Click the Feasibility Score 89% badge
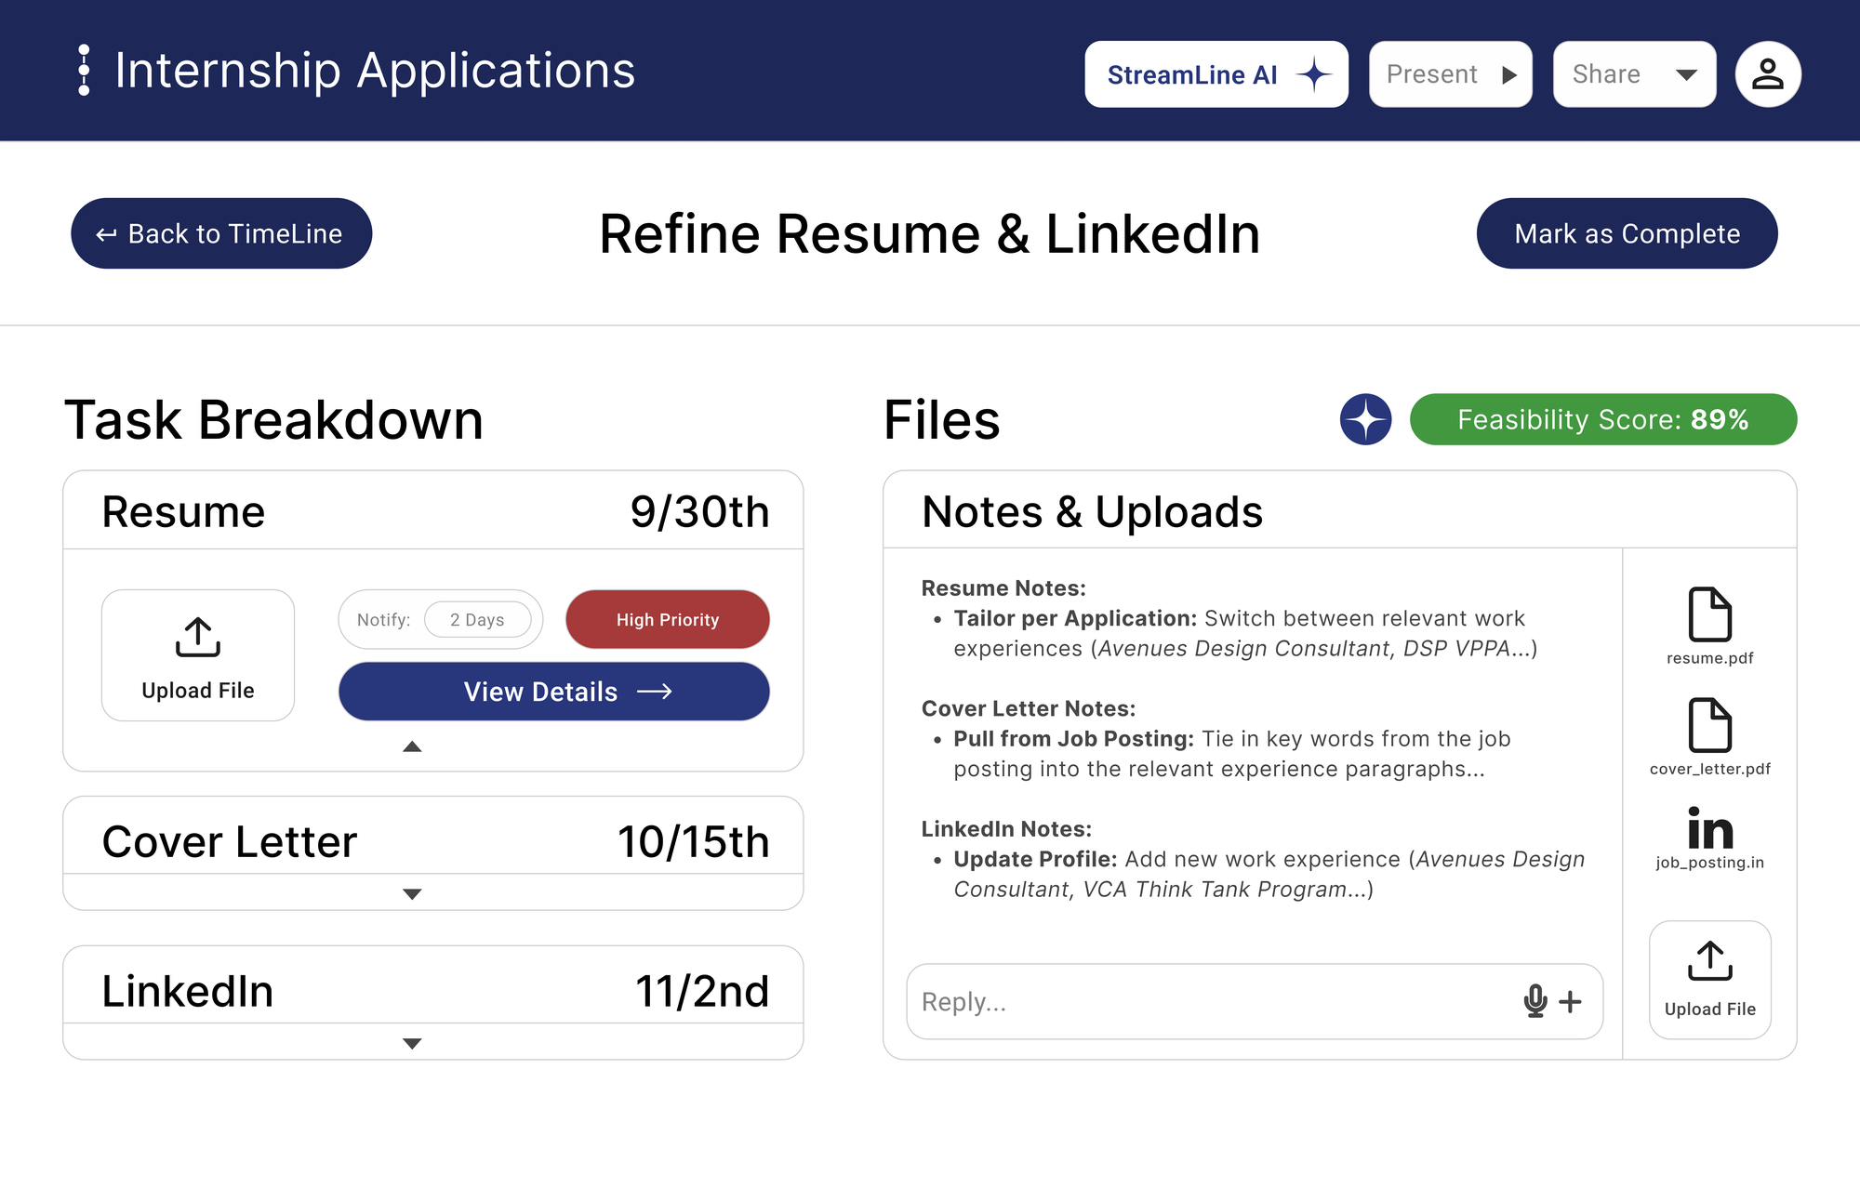This screenshot has width=1860, height=1201. coord(1603,419)
